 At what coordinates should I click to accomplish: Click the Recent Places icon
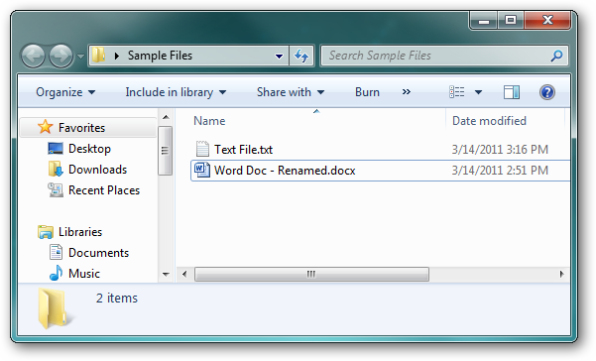click(56, 190)
